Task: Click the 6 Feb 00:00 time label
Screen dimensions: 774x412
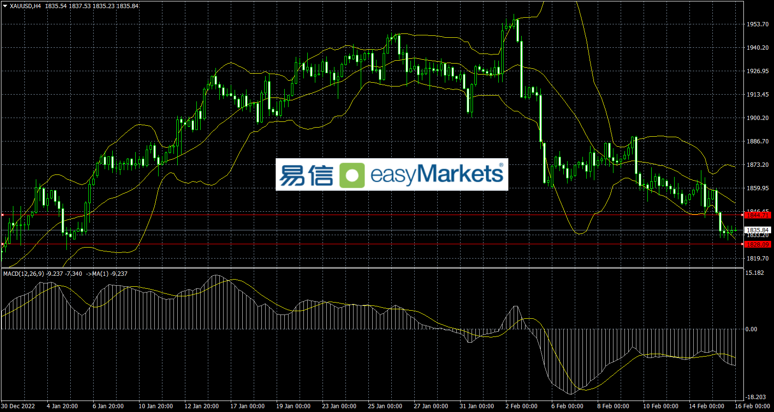Action: [x=567, y=406]
